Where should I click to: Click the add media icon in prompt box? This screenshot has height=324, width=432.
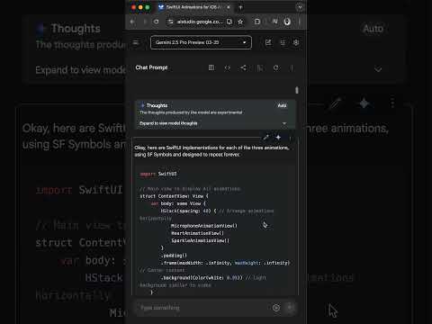[x=276, y=308]
